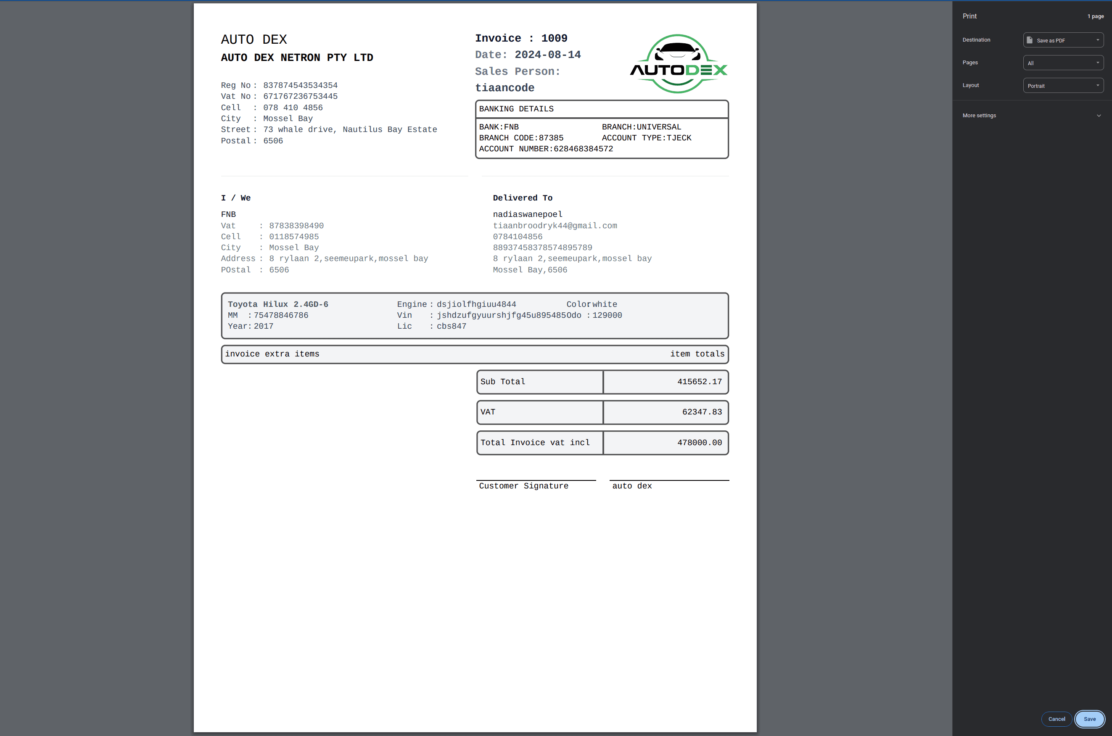Click the Lic value cbs847

pos(452,326)
